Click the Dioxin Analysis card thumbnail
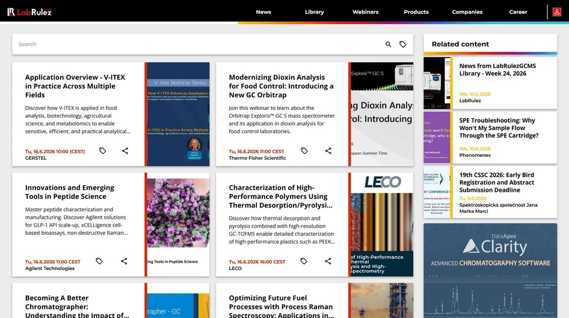Viewport: 569px width, 318px height. point(382,114)
